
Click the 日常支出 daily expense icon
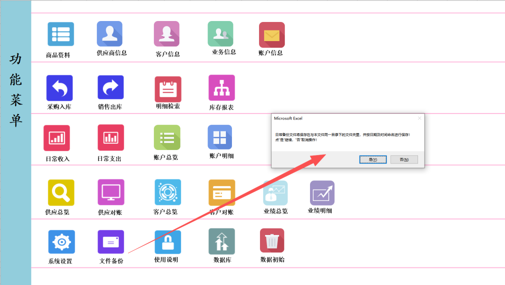pos(110,138)
